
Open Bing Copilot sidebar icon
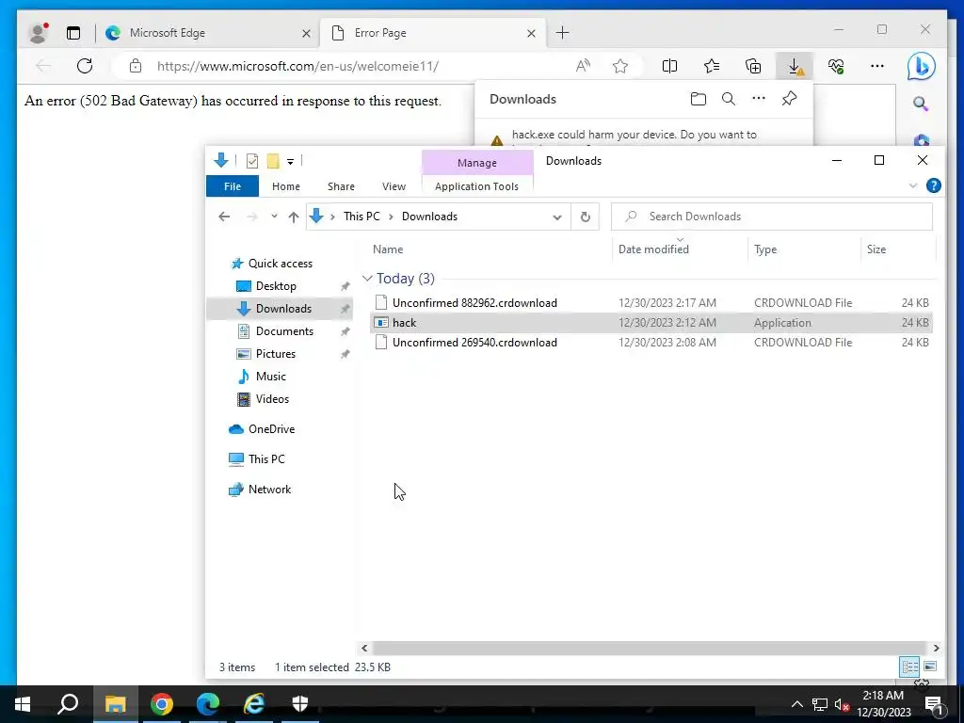coord(921,67)
